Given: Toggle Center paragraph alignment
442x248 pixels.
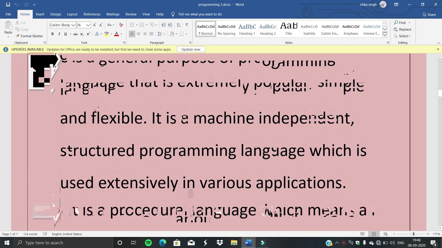Looking at the screenshot, I should pos(138,34).
